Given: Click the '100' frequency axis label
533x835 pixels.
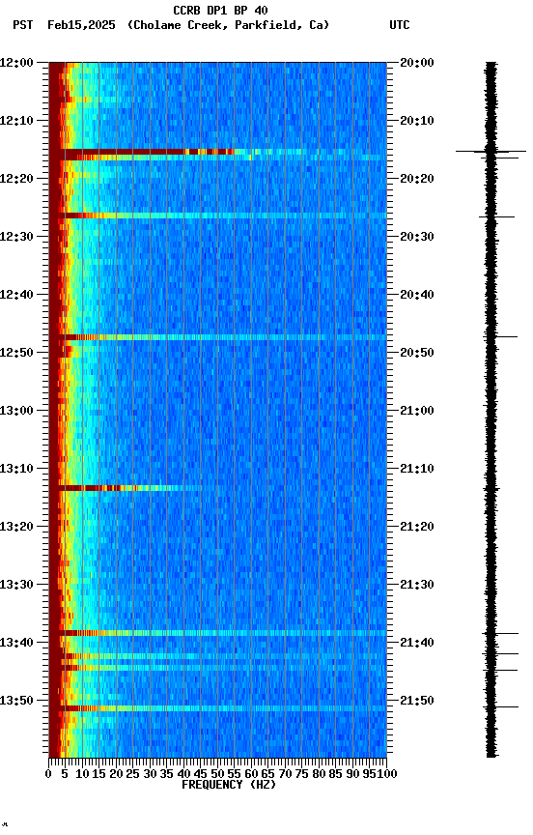Looking at the screenshot, I should (x=387, y=775).
